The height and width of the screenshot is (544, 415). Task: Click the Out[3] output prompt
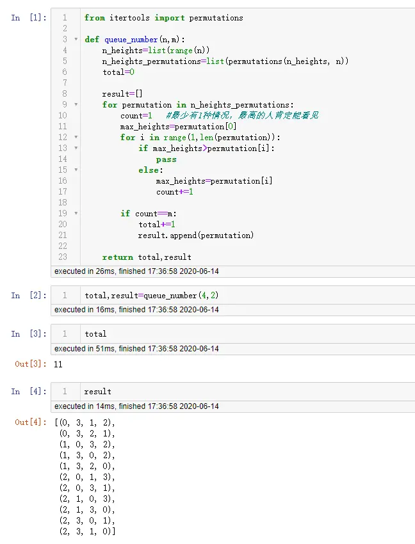[x=31, y=364]
